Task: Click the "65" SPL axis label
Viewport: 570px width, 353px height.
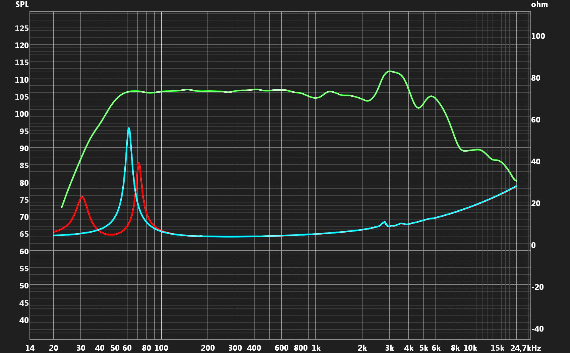Action: [24, 234]
